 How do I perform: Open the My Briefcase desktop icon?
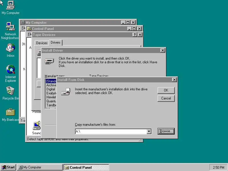click(x=11, y=115)
